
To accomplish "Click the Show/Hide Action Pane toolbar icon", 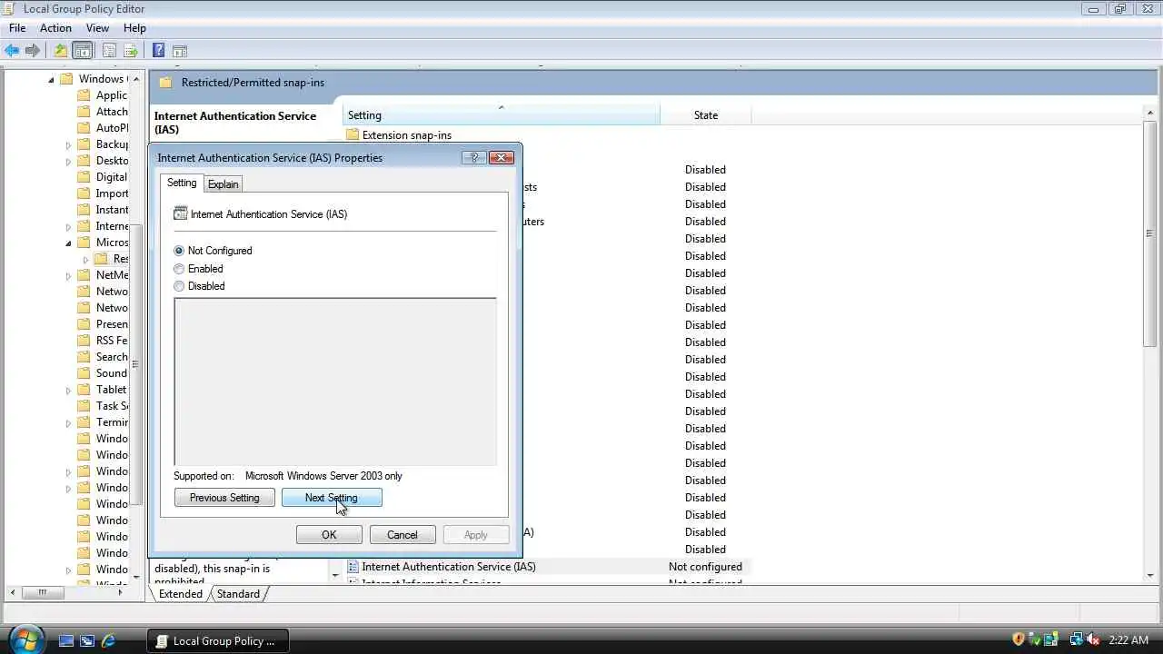I will point(180,51).
